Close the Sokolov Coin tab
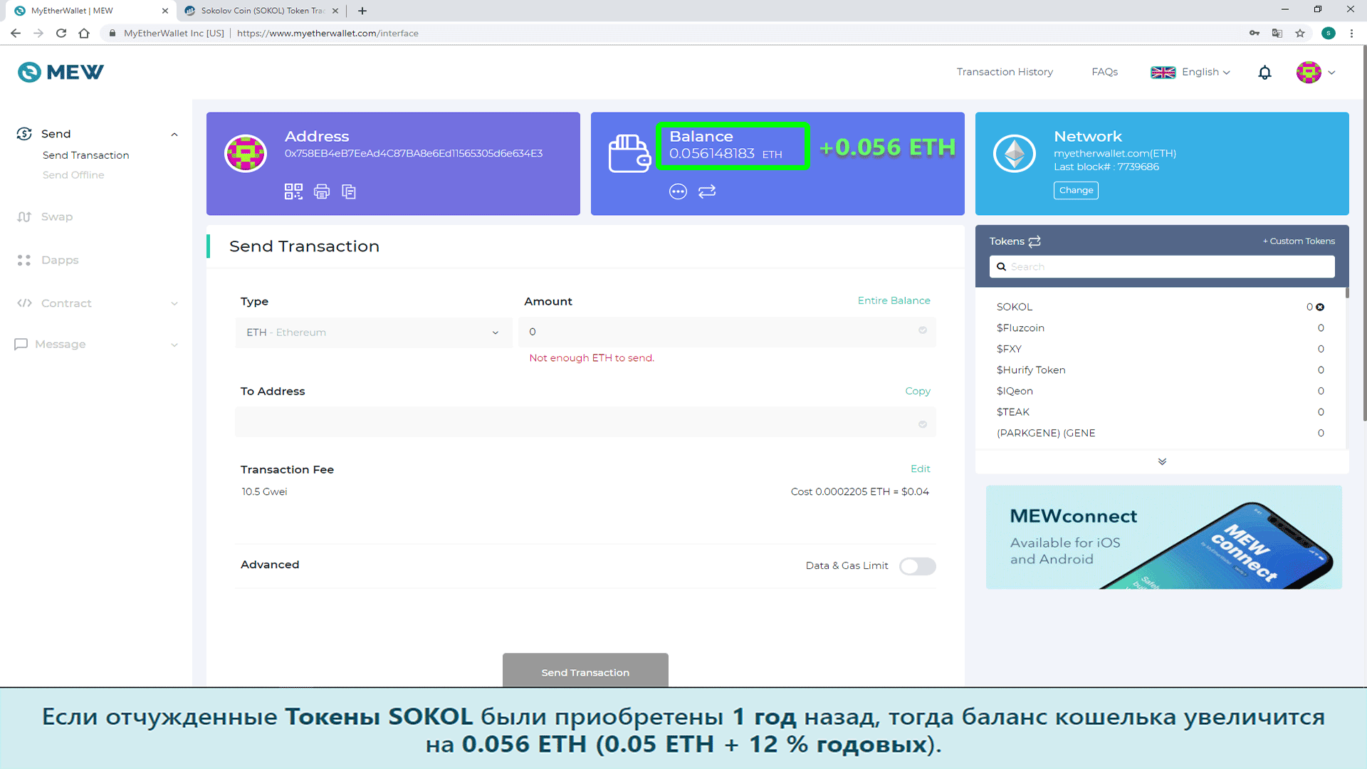Image resolution: width=1367 pixels, height=769 pixels. pos(335,11)
